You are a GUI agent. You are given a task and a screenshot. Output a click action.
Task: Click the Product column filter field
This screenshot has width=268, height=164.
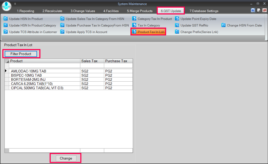pyautogui.click(x=45, y=65)
